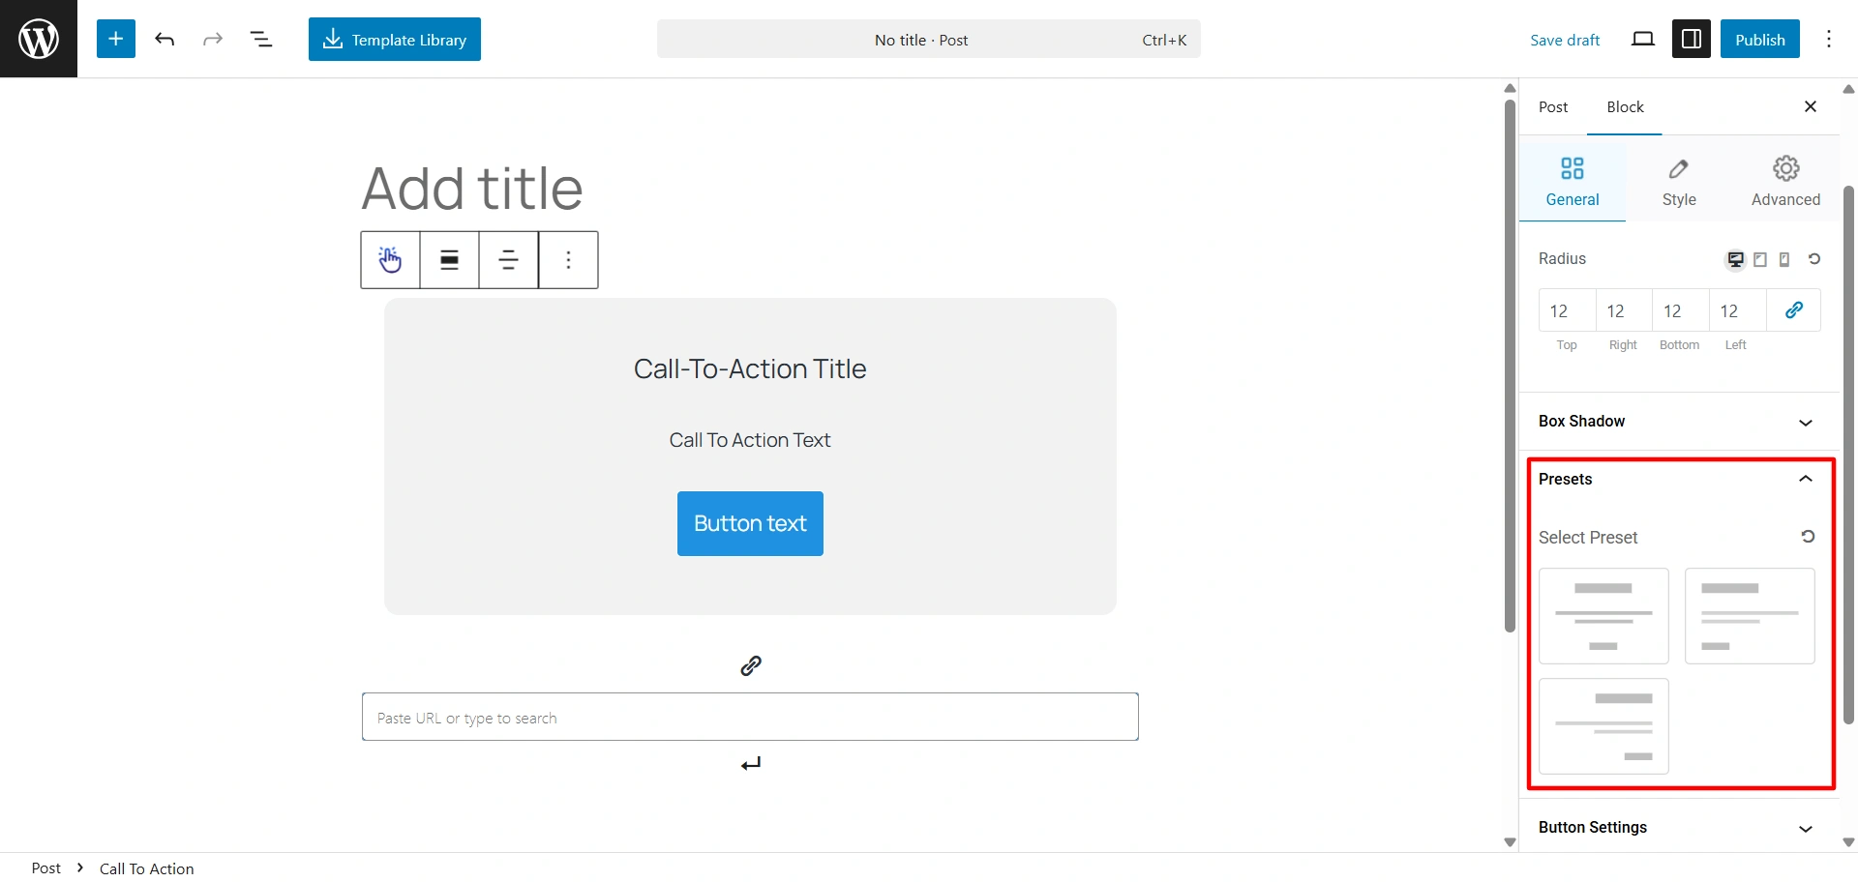
Task: Open the View preview icon in top bar
Action: coord(1642,39)
